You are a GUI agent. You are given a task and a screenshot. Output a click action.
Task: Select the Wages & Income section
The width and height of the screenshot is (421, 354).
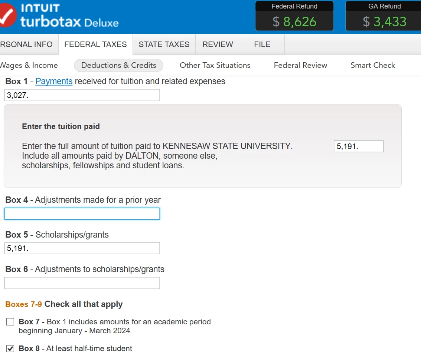29,65
